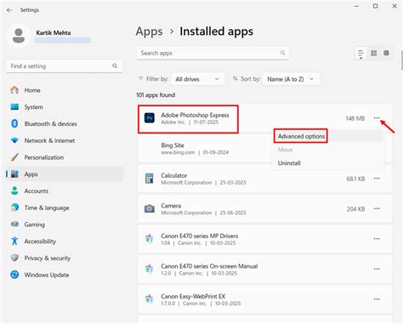Image resolution: width=403 pixels, height=324 pixels.
Task: Open the Home settings page
Action: 65,90
